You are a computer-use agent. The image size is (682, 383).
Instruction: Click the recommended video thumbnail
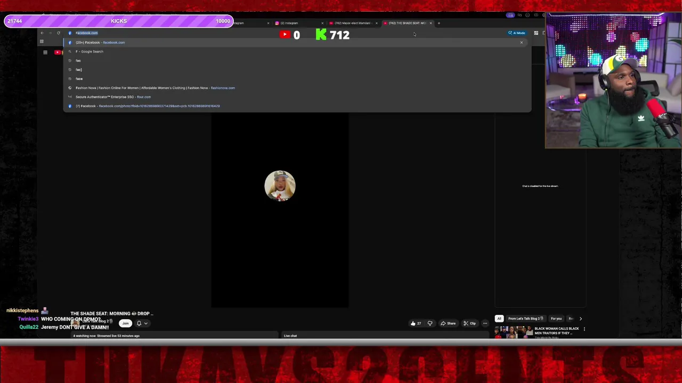(513, 333)
